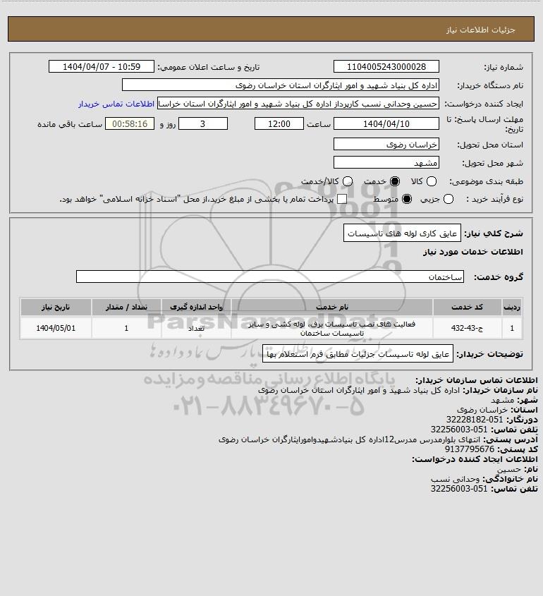Click the شماره نیاز number field
The image size is (543, 596).
[386, 66]
